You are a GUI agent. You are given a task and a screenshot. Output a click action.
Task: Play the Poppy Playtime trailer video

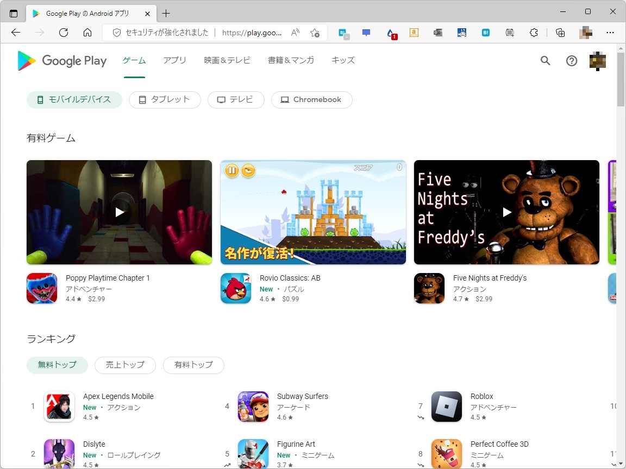click(120, 212)
